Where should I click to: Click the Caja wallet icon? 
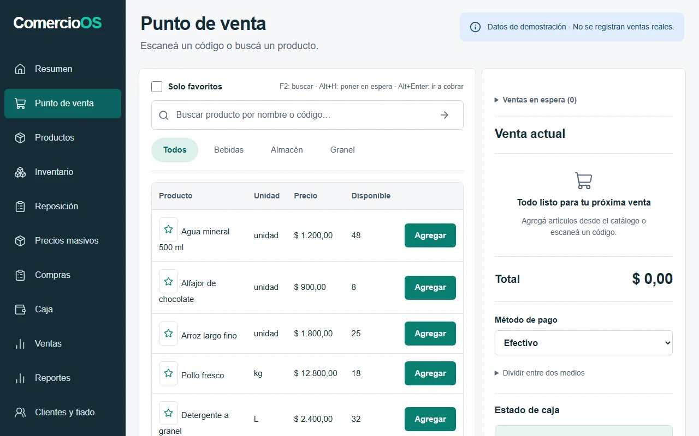tap(20, 310)
